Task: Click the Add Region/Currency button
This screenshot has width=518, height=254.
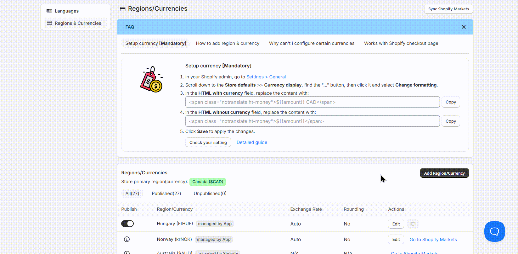Action: pos(444,173)
